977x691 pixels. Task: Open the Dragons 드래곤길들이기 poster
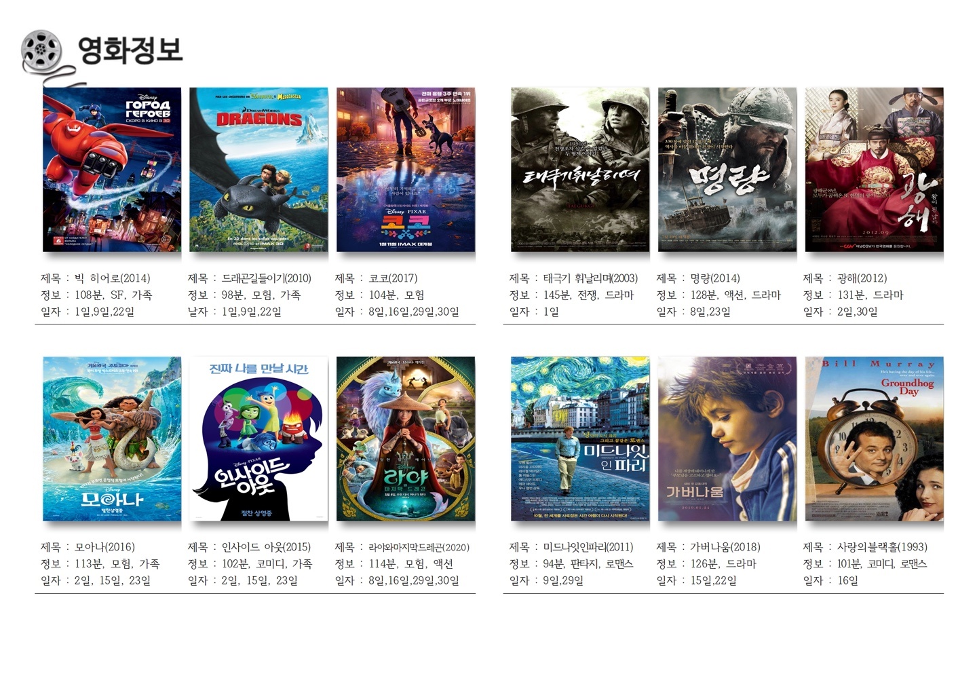[258, 170]
